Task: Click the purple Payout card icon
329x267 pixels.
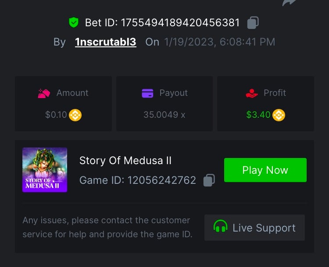Action: click(148, 93)
